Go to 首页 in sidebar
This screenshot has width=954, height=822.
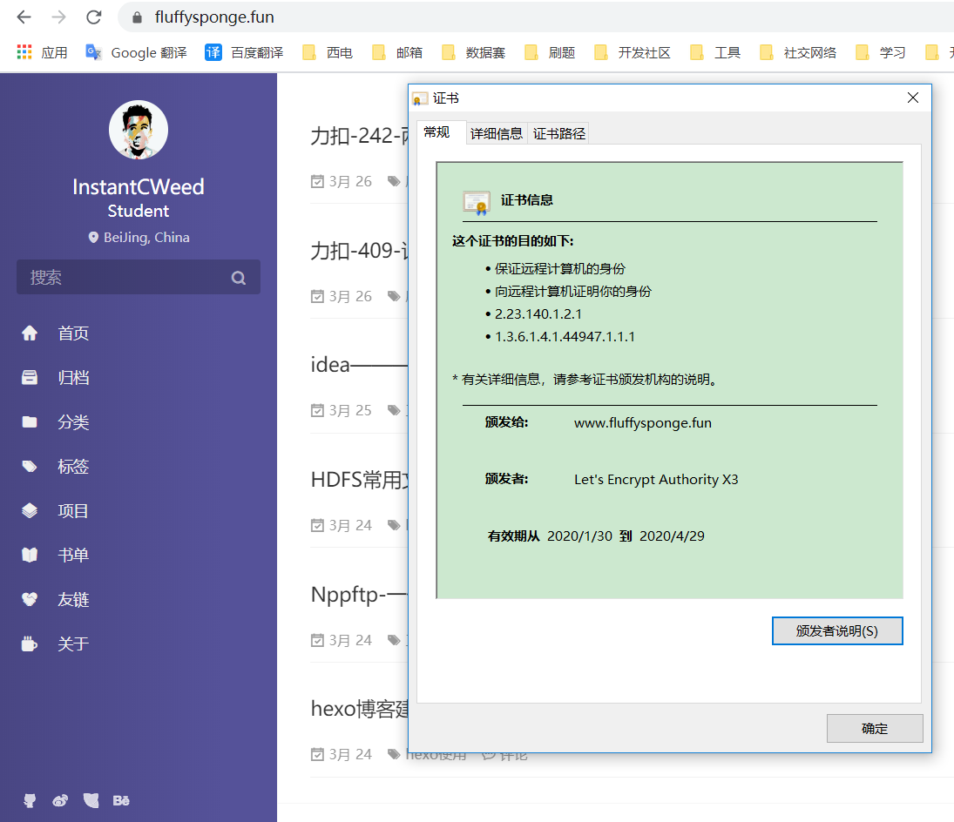click(x=73, y=334)
